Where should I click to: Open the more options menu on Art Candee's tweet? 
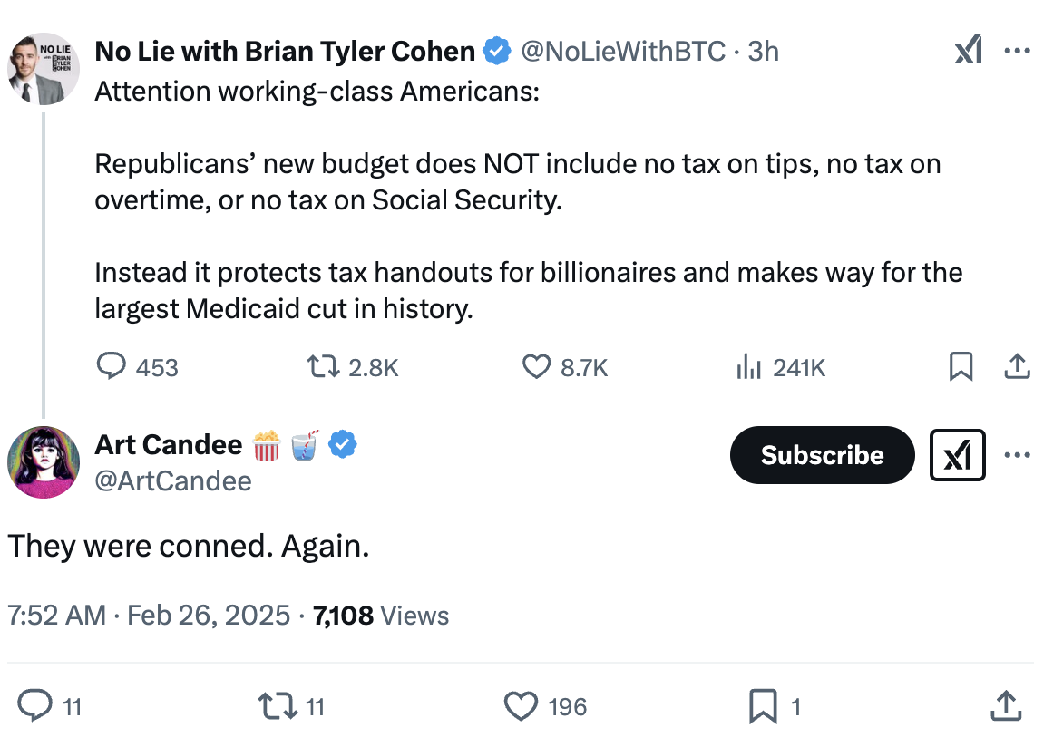coord(1017,455)
